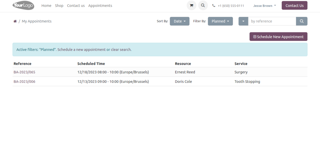Open appointment BA-2023/065
This screenshot has height=168, width=320.
click(24, 72)
